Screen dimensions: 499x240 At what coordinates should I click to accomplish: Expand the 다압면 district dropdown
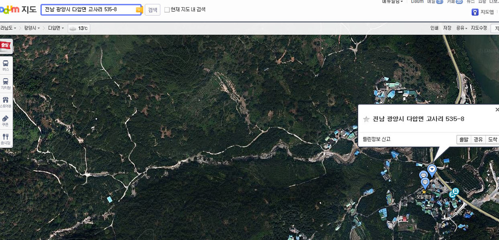(56, 28)
